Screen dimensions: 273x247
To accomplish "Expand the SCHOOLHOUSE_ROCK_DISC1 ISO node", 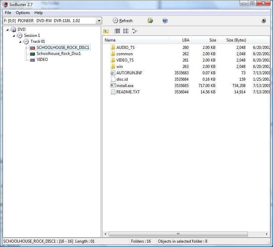I will point(27,48).
